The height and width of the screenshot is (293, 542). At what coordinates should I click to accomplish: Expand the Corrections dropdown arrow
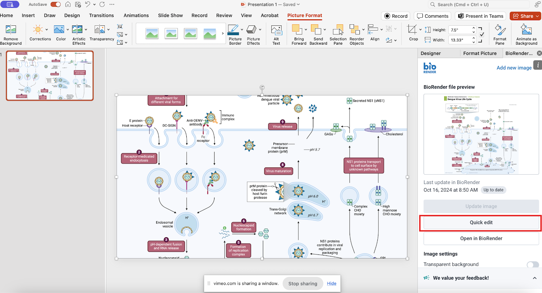[47, 29]
